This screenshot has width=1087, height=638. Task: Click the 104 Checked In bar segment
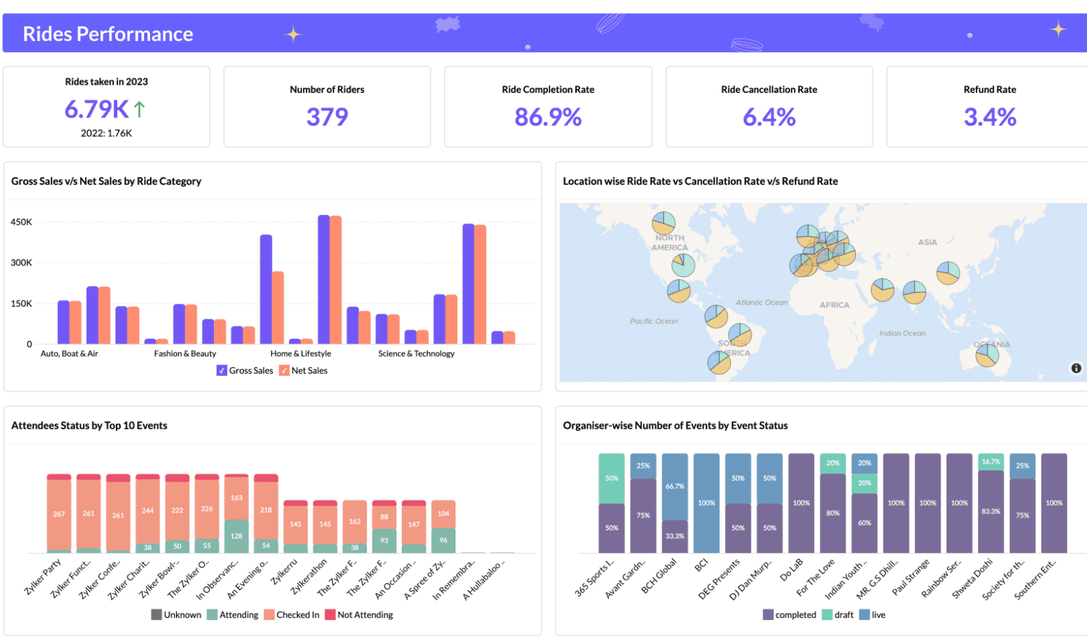pyautogui.click(x=444, y=515)
